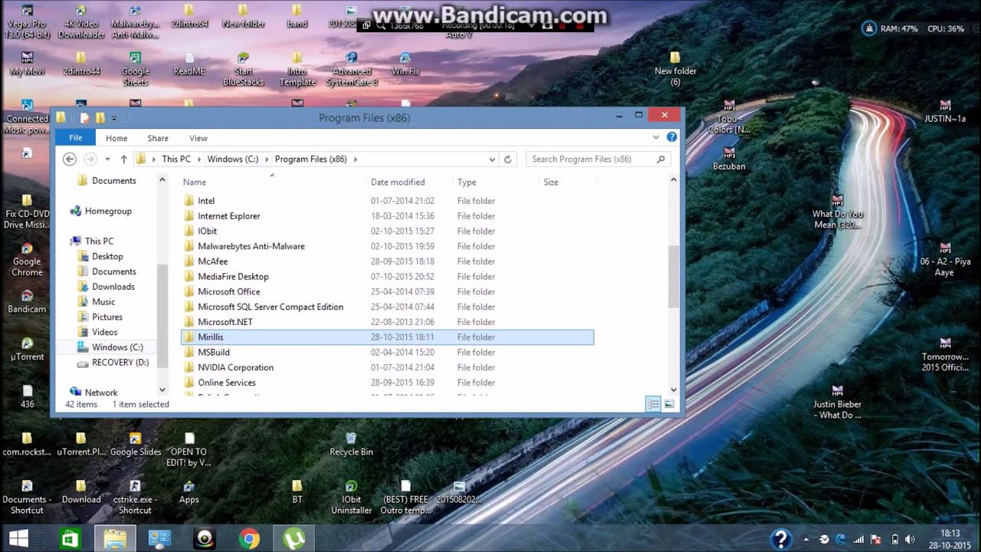Image resolution: width=981 pixels, height=552 pixels.
Task: Click the network signal tray icon
Action: (859, 539)
